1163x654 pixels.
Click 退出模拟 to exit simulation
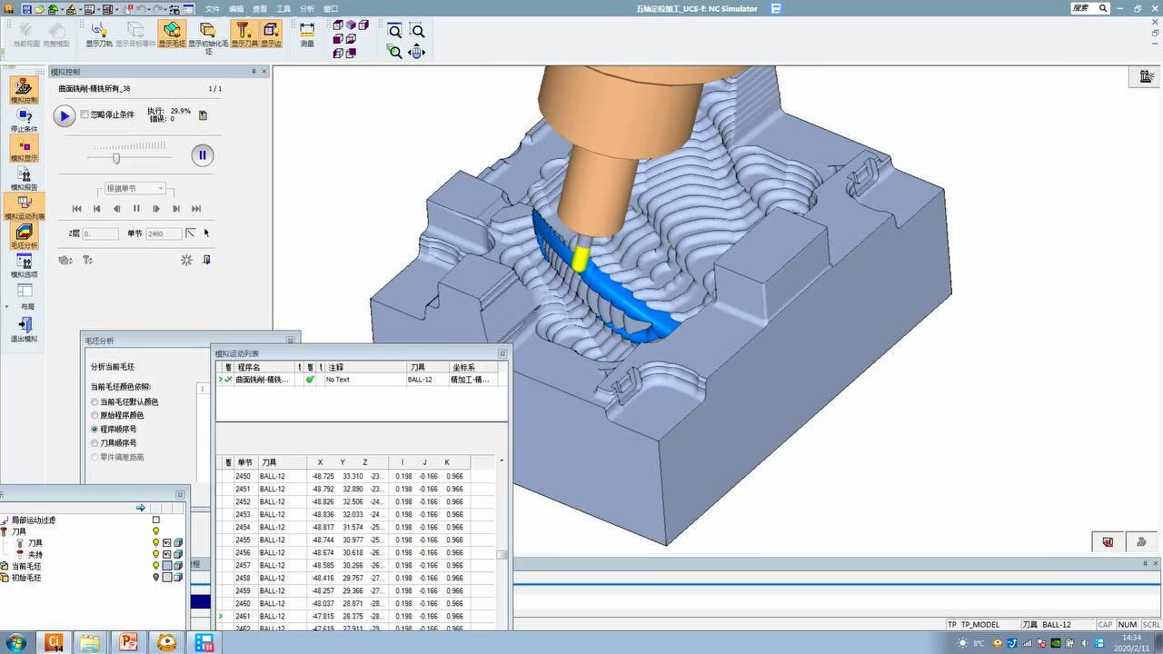click(25, 328)
